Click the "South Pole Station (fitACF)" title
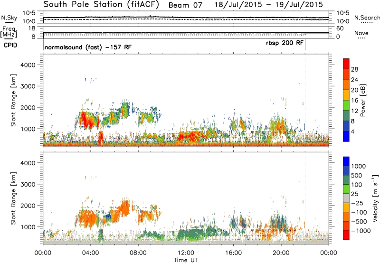The height and width of the screenshot is (263, 380). pos(101,5)
